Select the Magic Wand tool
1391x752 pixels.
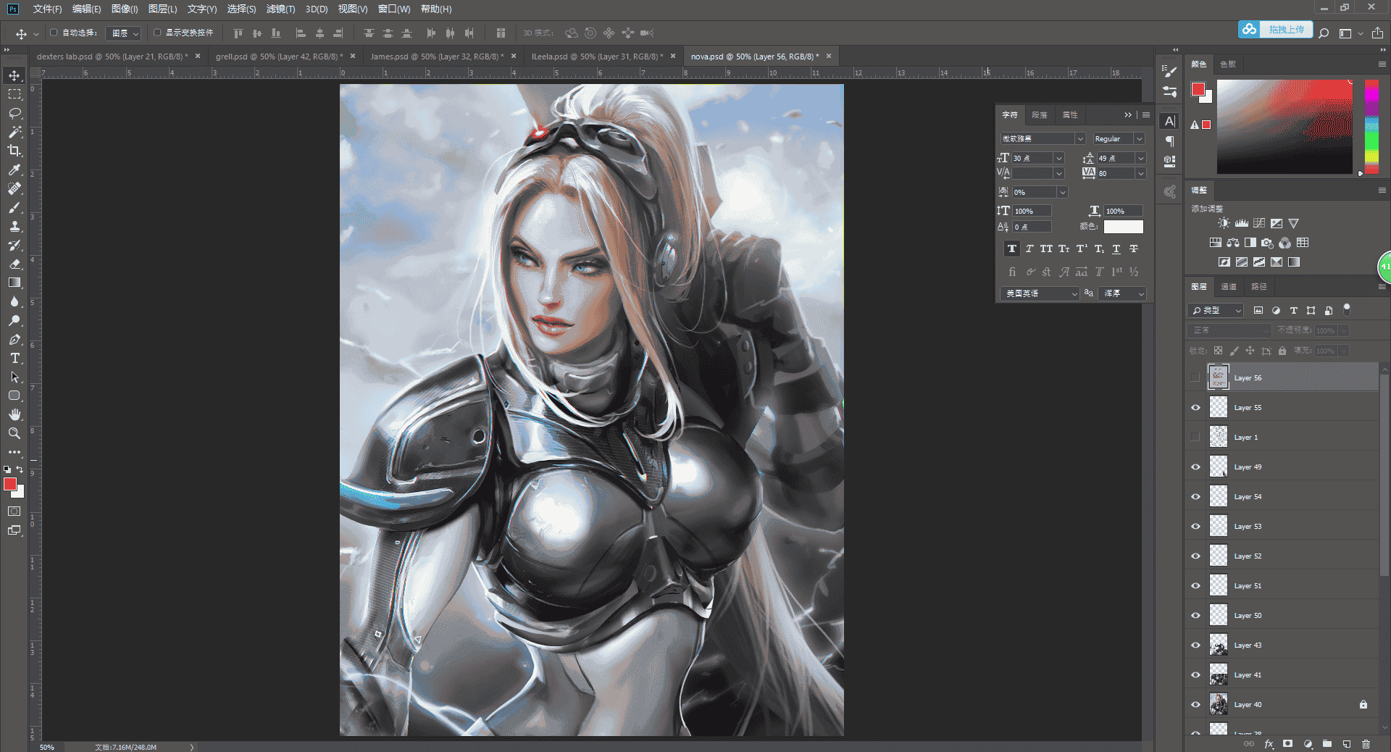coord(14,132)
